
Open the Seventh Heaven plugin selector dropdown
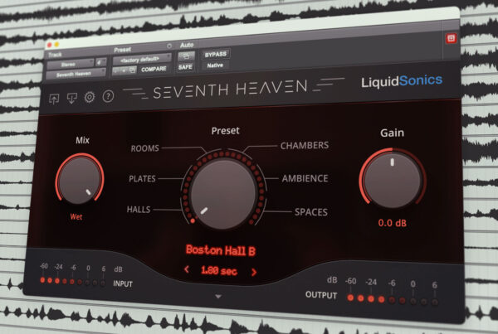click(x=76, y=75)
